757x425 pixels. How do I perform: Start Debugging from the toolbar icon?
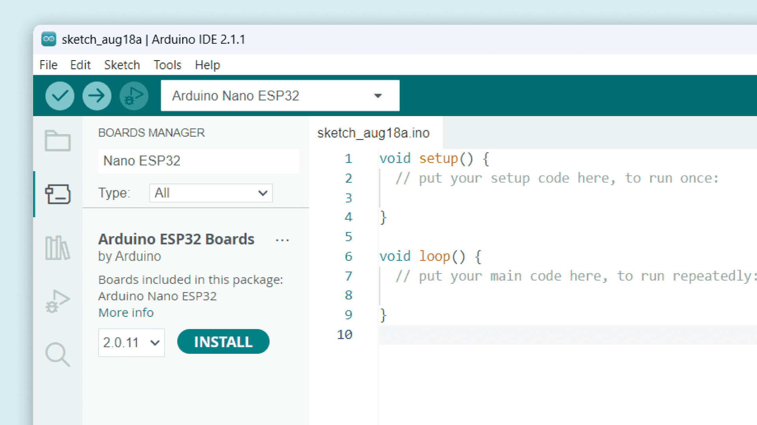(x=134, y=96)
